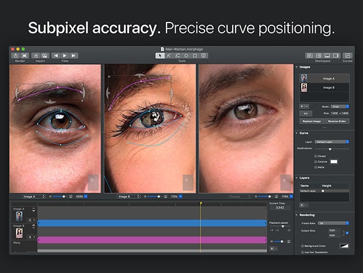The height and width of the screenshot is (273, 363).
Task: Select Image B in Images list
Action: tap(324, 88)
